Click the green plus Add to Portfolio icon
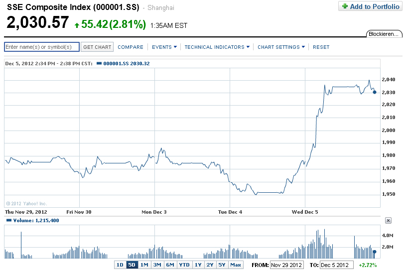This screenshot has height=271, width=405. coord(345,6)
